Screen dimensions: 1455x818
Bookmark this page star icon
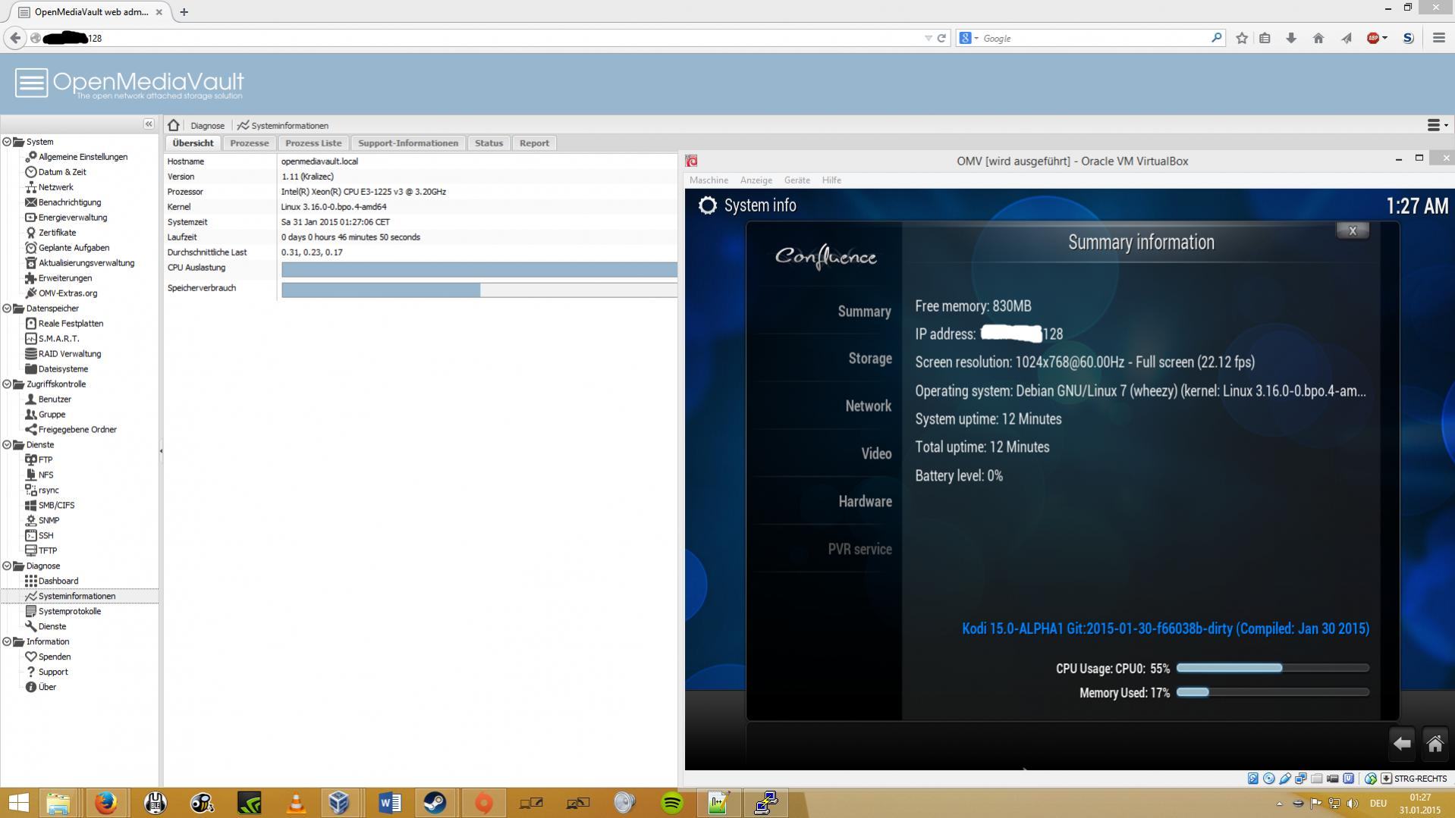pos(1242,38)
